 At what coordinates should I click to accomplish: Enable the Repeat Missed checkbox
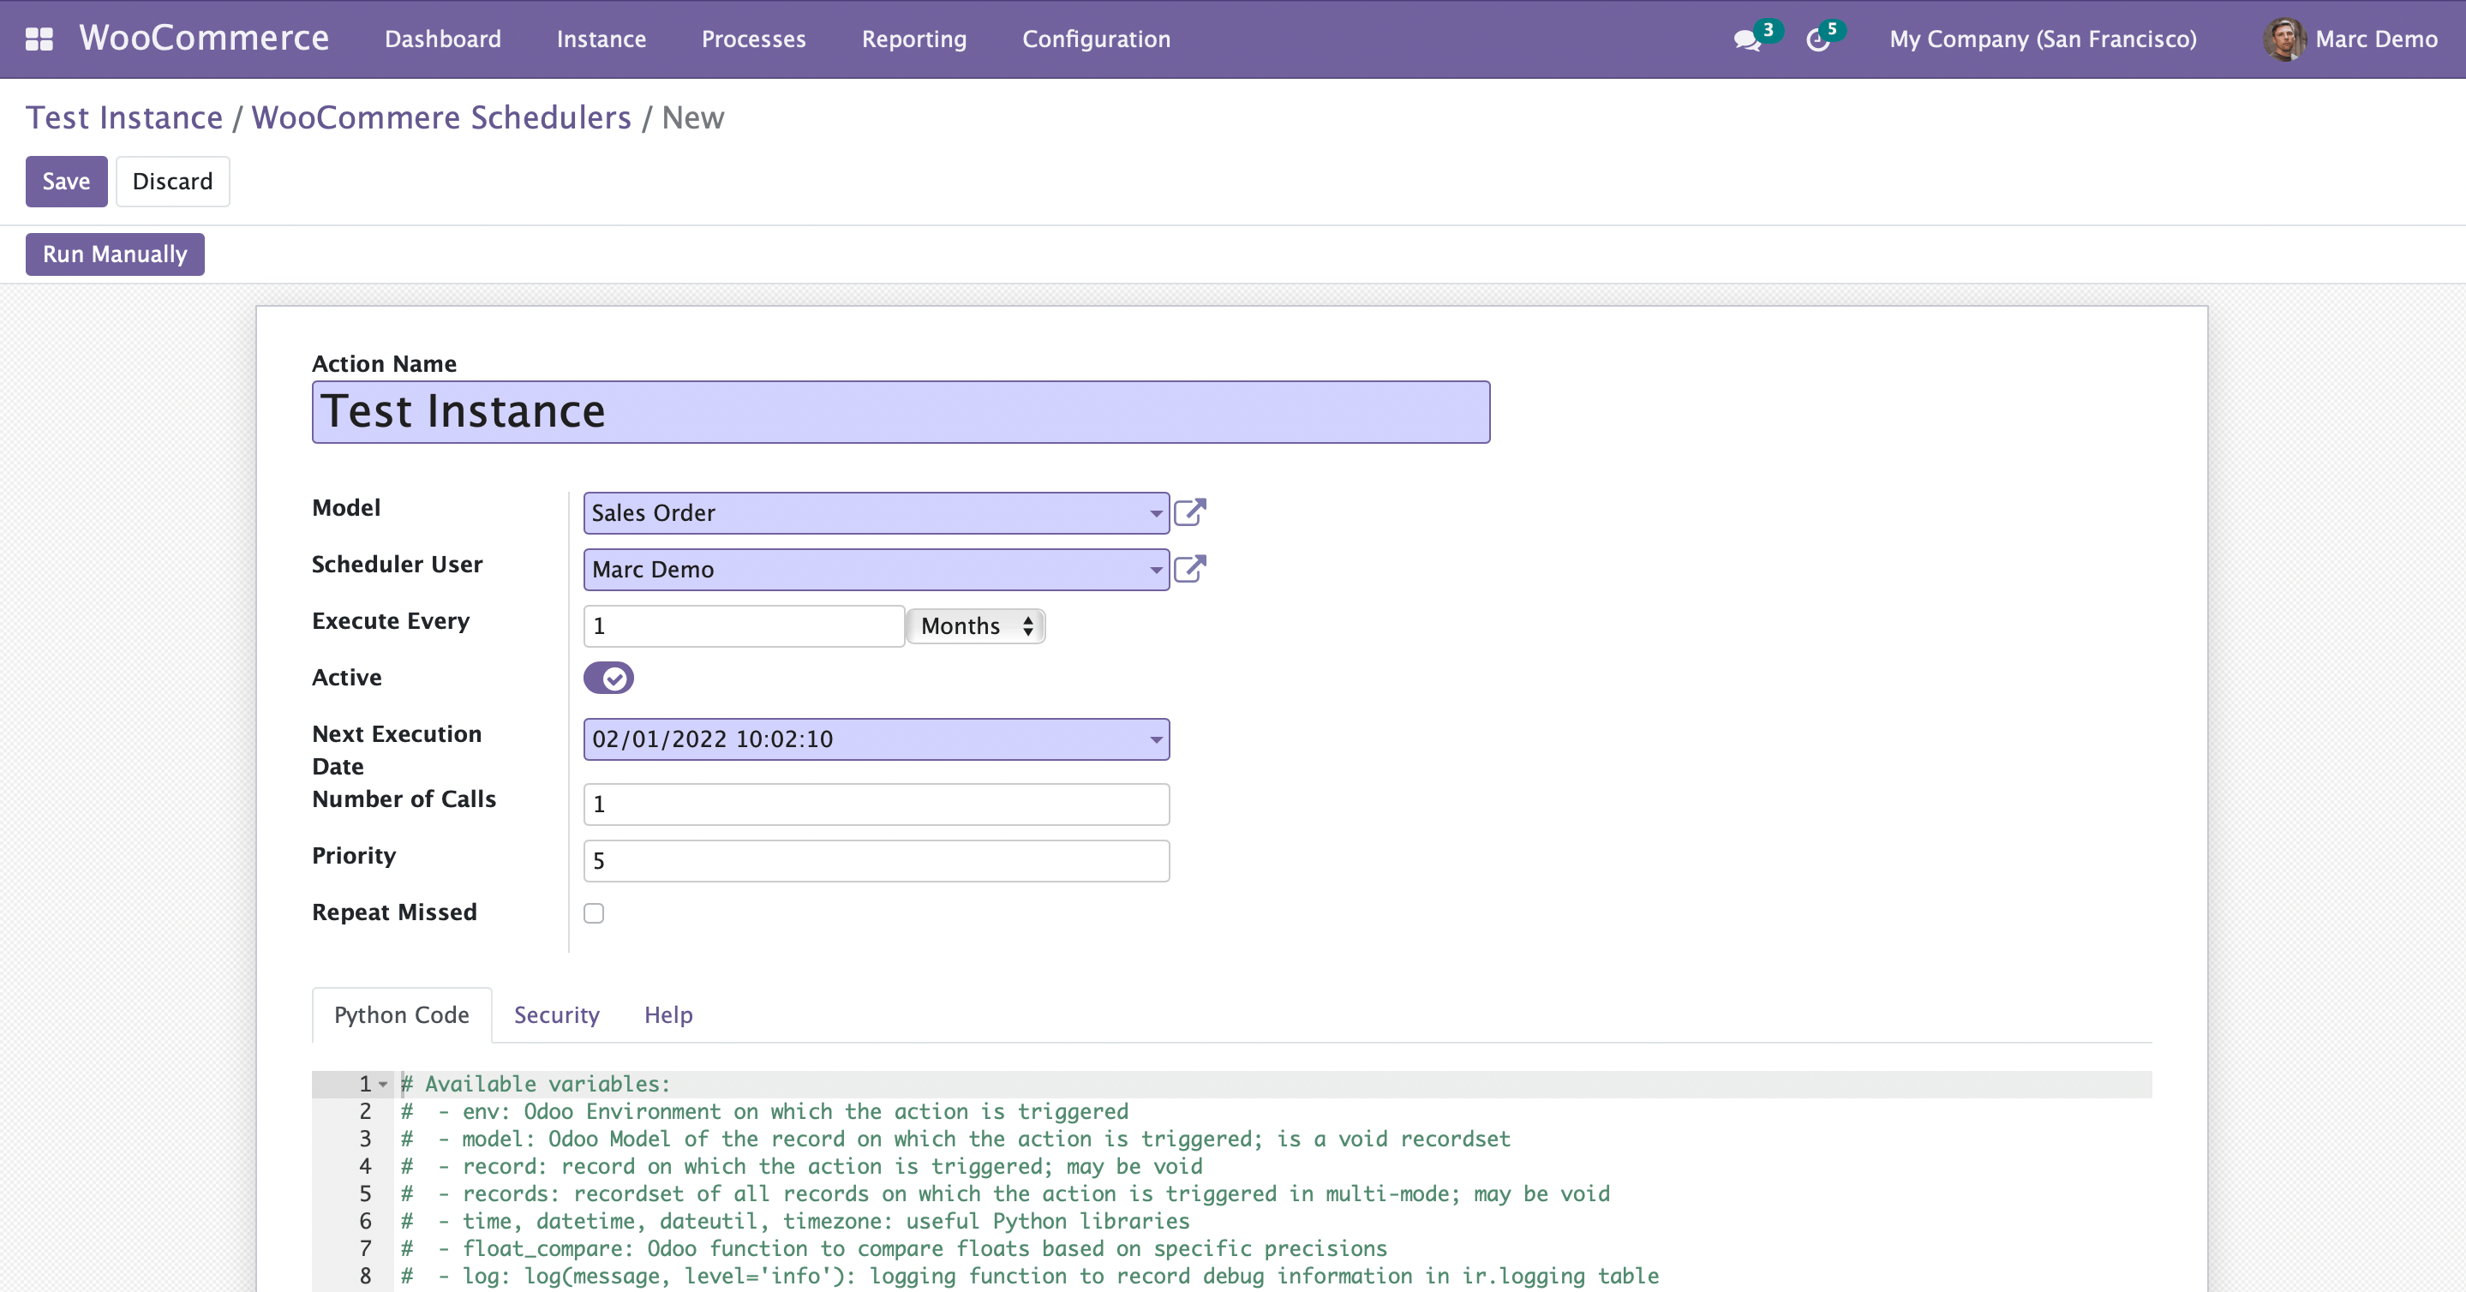pos(594,913)
